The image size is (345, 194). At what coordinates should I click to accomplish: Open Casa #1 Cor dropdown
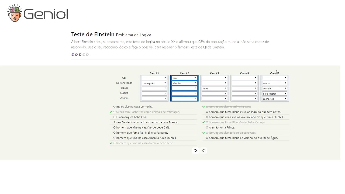pos(154,78)
